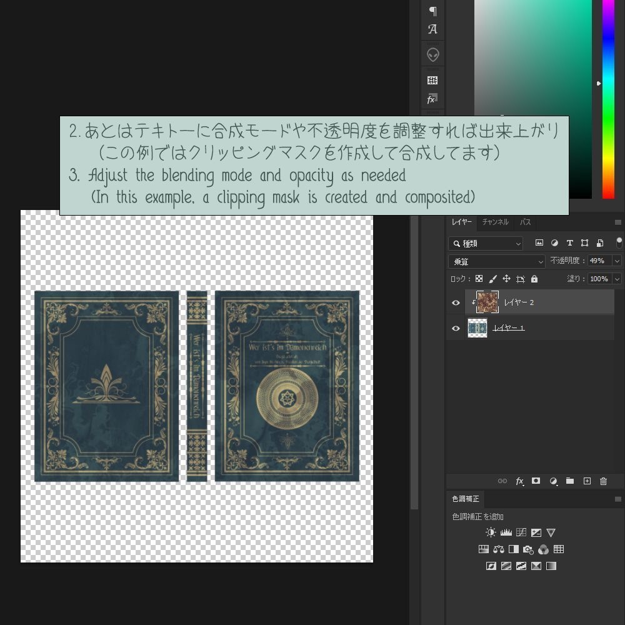Add layer mask icon
Viewport: 625px width, 625px height.
536,481
